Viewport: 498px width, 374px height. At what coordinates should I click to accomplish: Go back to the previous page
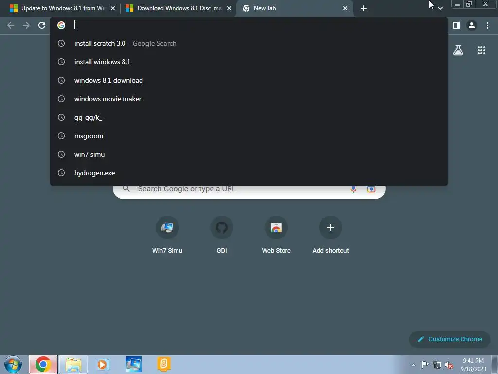pos(11,25)
